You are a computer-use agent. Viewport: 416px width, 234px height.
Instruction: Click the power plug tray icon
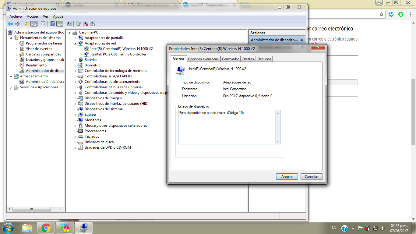(x=368, y=228)
